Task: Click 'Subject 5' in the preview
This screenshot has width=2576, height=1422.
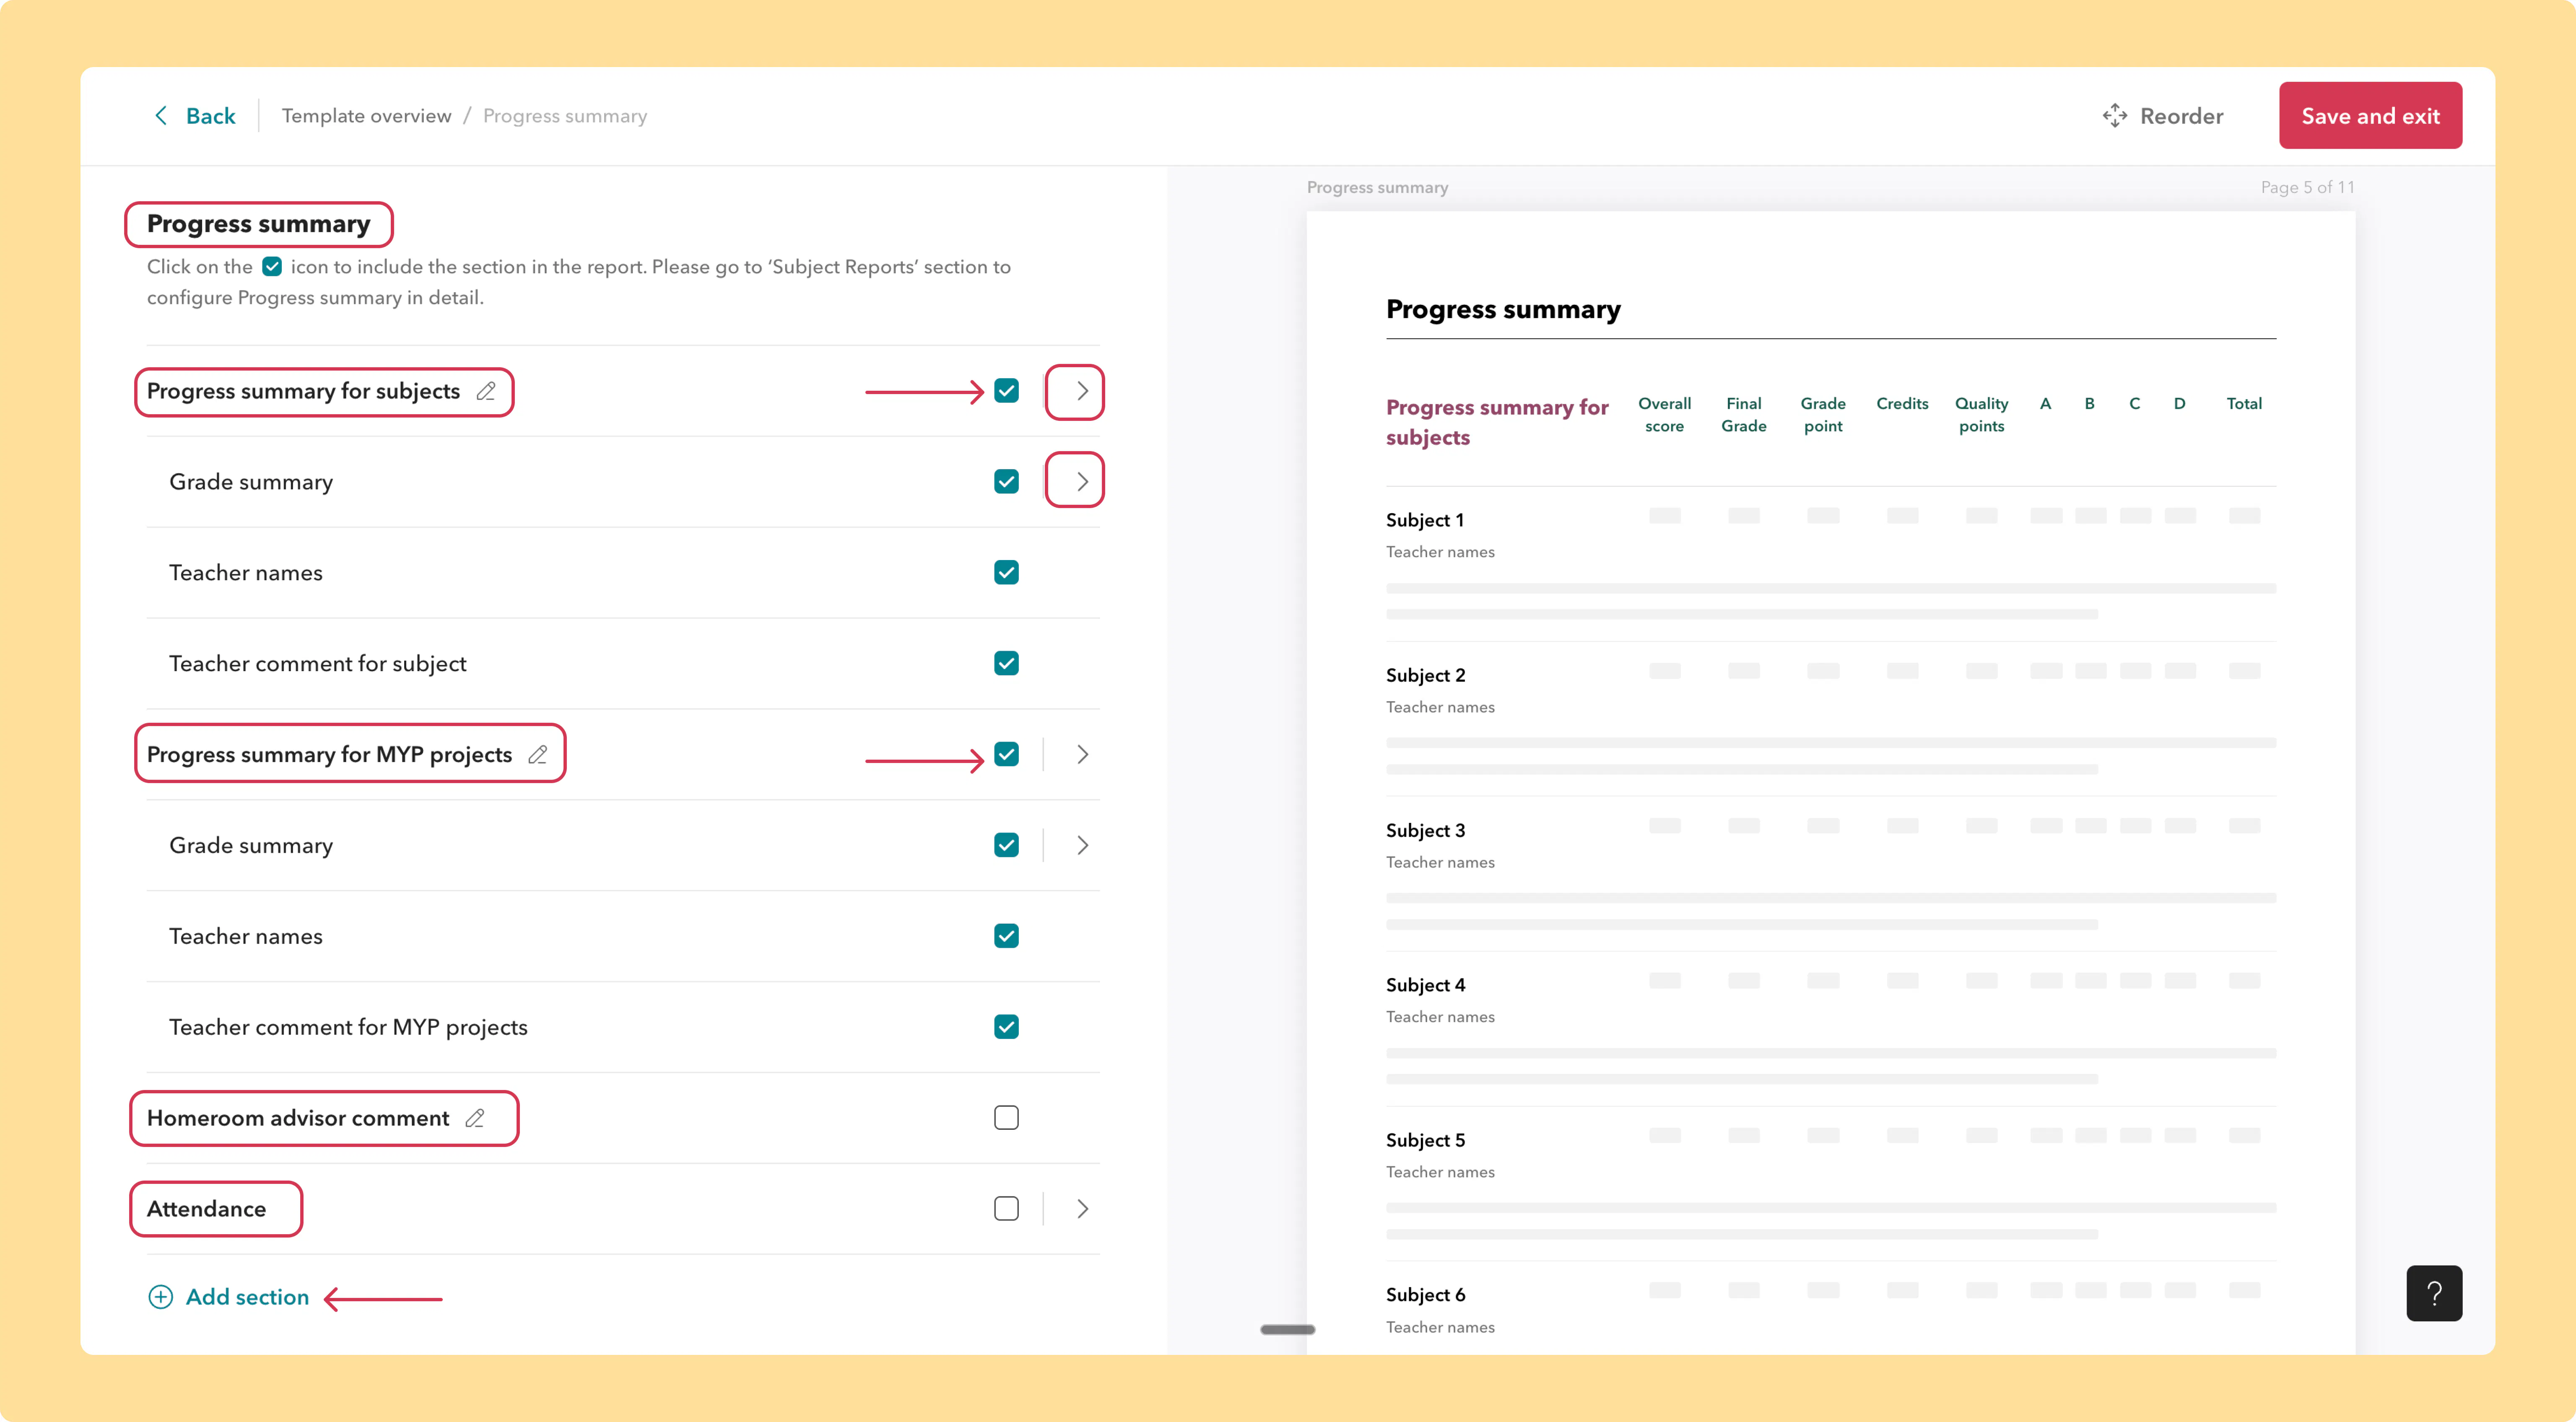Action: pyautogui.click(x=1425, y=1140)
